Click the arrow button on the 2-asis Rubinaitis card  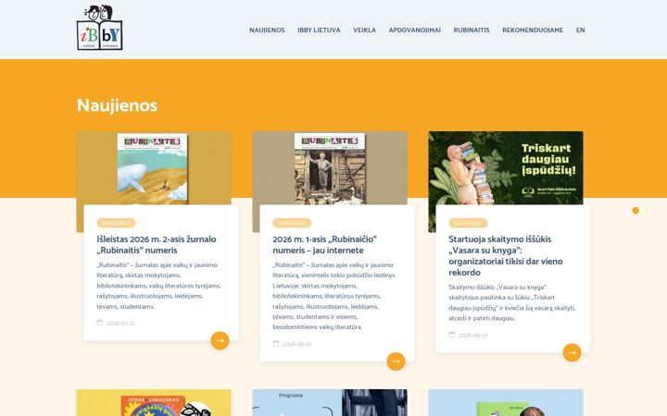(220, 340)
